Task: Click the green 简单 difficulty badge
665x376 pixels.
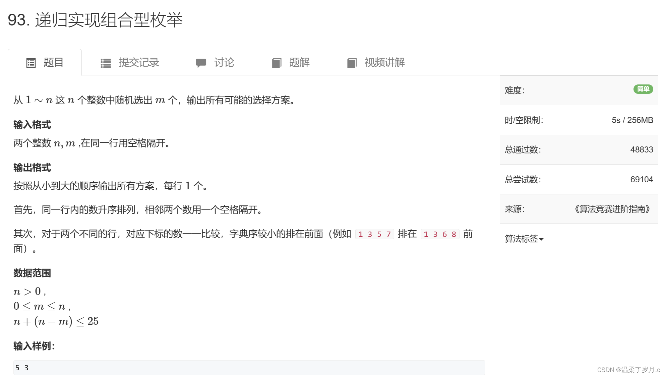Action: pyautogui.click(x=643, y=89)
